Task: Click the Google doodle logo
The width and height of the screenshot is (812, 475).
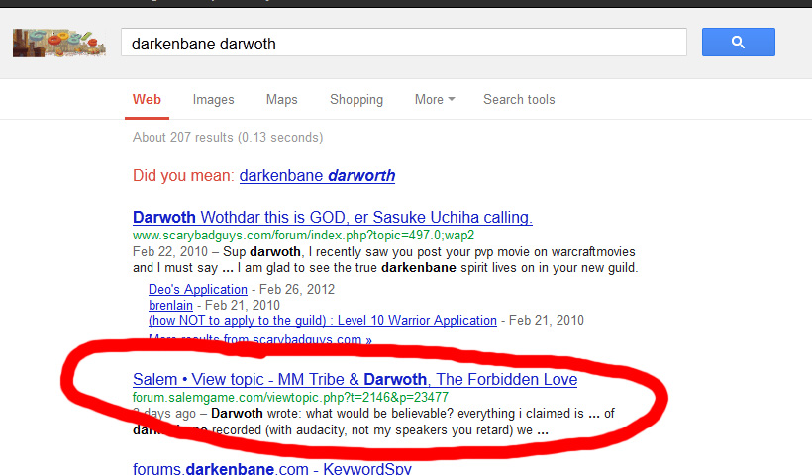Action: (59, 43)
